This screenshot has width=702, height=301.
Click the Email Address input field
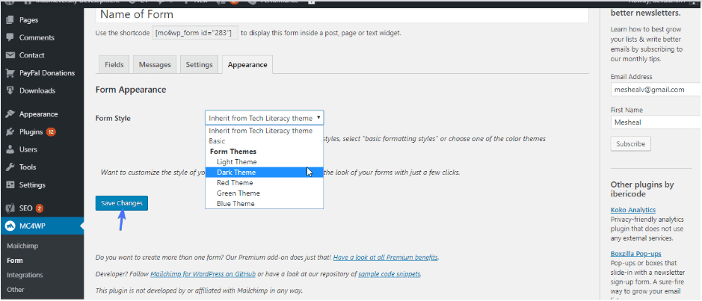[x=656, y=90]
